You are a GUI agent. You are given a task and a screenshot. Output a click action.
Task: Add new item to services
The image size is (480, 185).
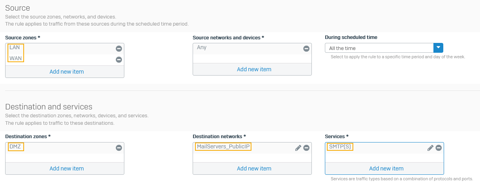(386, 168)
